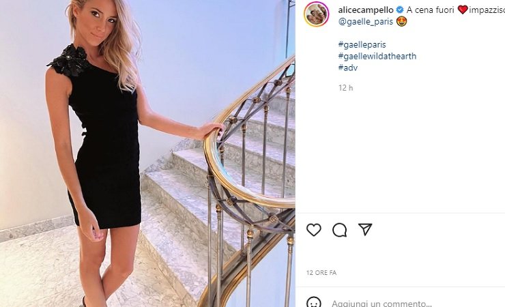
Task: Click the 12 ORE FA post timestamp
Action: (321, 273)
